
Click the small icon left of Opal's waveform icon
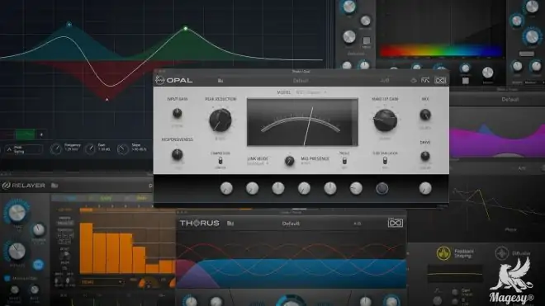tap(413, 81)
